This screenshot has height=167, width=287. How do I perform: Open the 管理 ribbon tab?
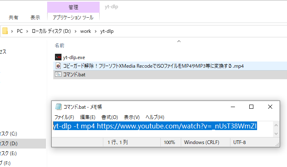tap(73, 7)
